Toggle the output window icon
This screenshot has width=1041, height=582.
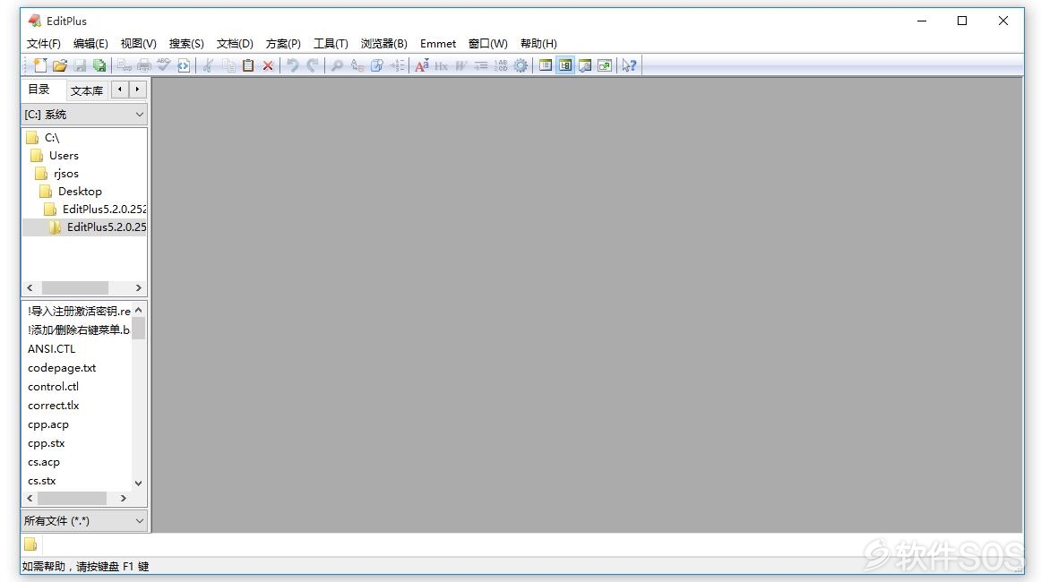[585, 65]
